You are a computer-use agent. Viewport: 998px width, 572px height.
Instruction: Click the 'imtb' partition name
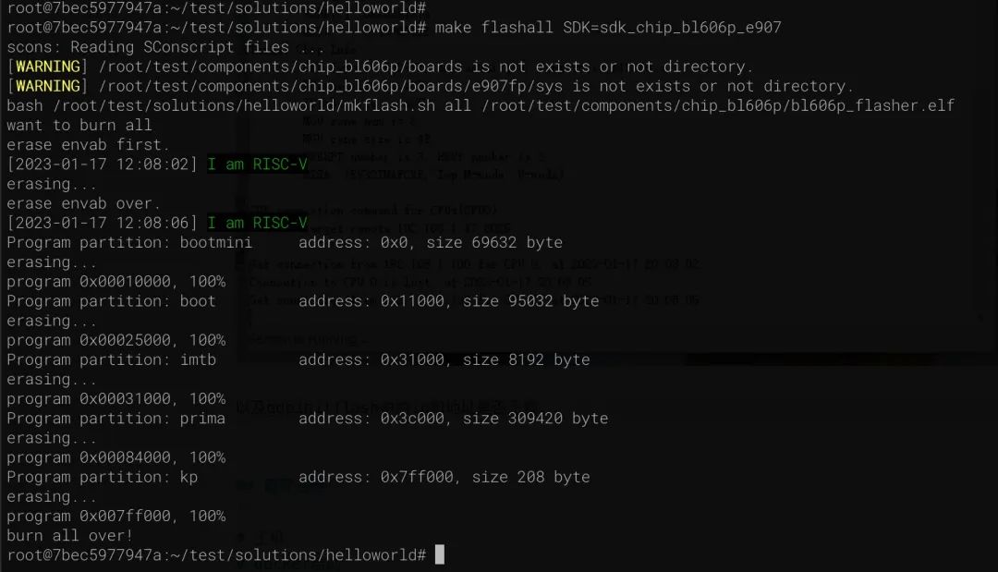(198, 359)
